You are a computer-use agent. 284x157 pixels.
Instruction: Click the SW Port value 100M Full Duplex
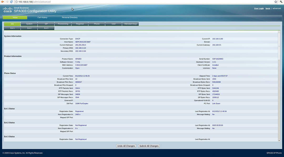(82, 104)
